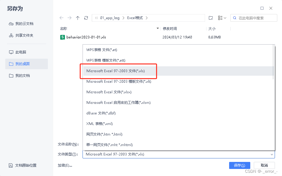Click the 取消 cancel button
The height and width of the screenshot is (176, 282).
click(x=264, y=165)
